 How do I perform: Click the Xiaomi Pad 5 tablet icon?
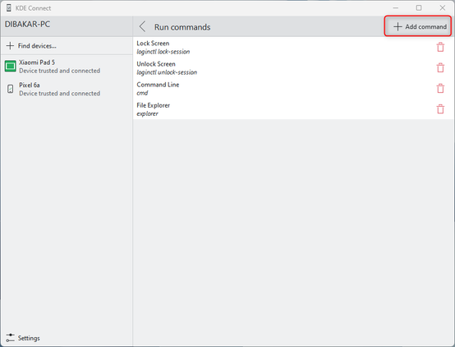[10, 67]
